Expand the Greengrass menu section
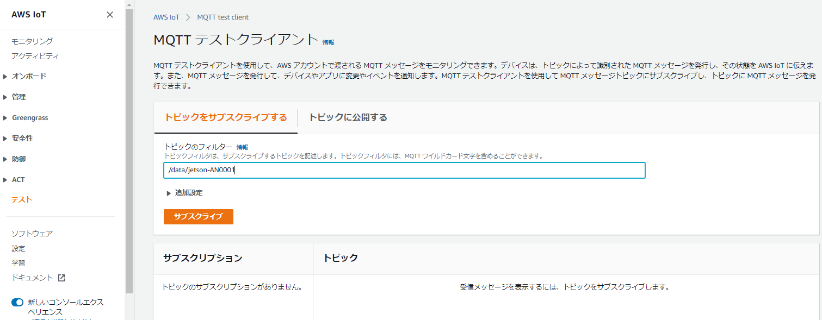This screenshot has height=320, width=822. coord(25,117)
